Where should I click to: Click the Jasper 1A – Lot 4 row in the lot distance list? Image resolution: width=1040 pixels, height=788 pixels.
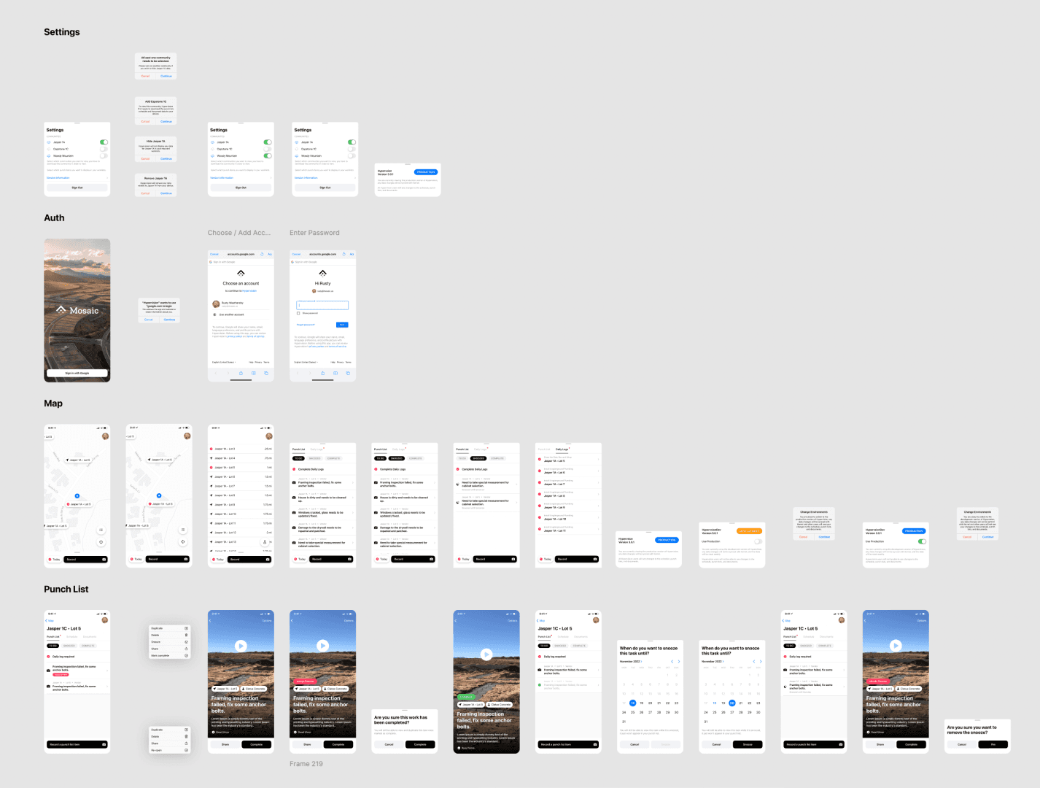coord(241,458)
